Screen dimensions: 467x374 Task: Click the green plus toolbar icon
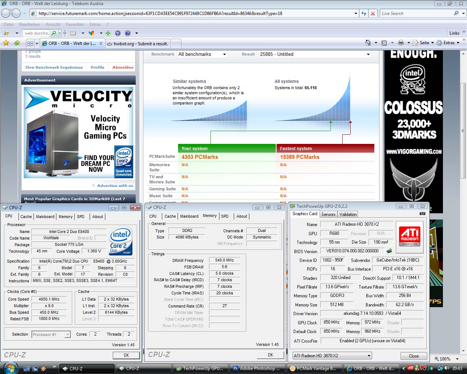pyautogui.click(x=108, y=33)
